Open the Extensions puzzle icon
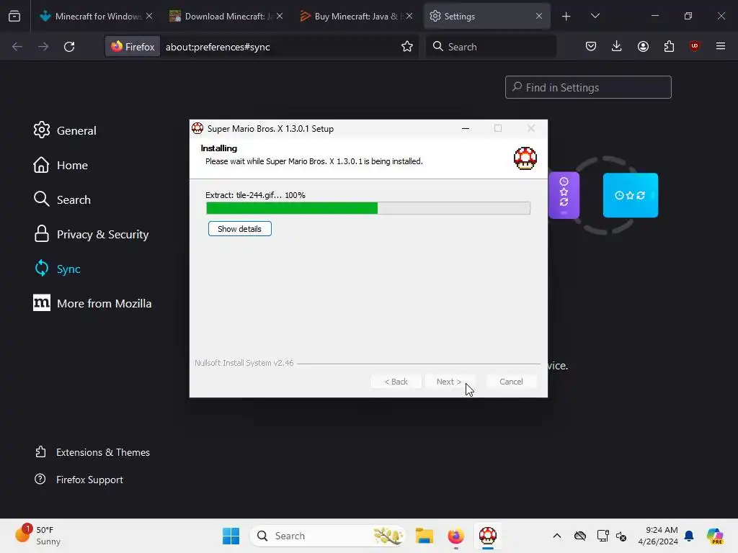The image size is (738, 553). coord(669,46)
